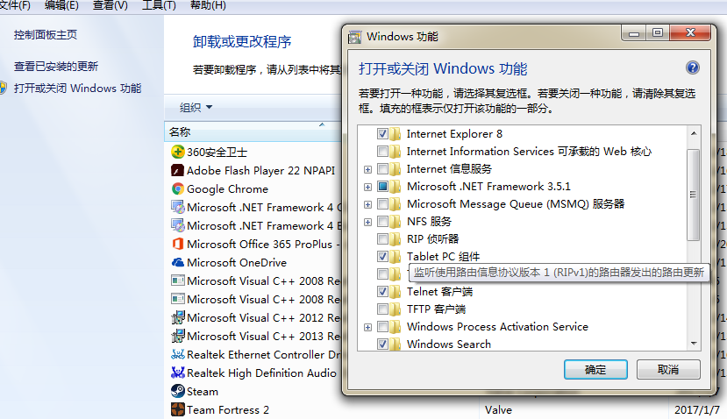This screenshot has width=727, height=419.
Task: Click the folder icon beside RIP 侦听器
Action: point(396,239)
